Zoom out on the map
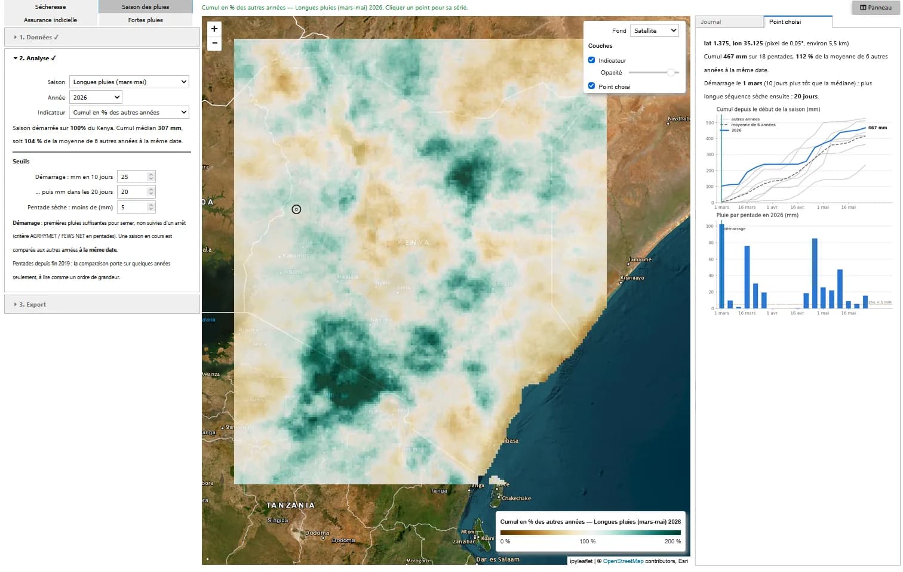The image size is (903, 572). click(214, 44)
